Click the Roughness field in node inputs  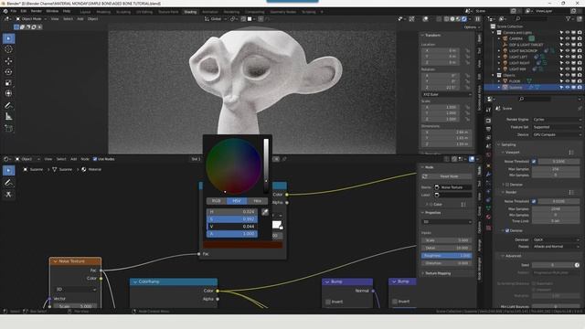click(x=447, y=256)
